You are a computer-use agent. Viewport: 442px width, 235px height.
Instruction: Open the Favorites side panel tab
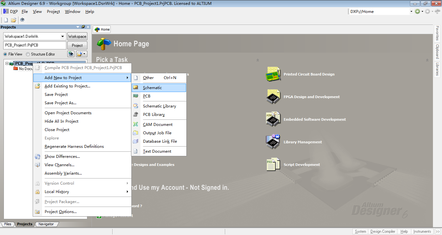tap(437, 33)
